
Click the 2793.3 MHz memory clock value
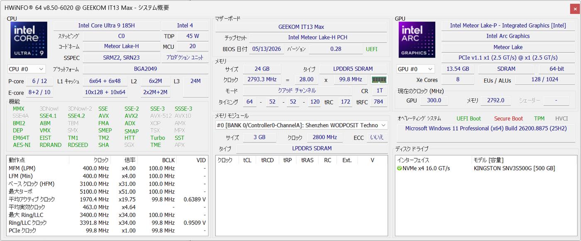(x=262, y=80)
